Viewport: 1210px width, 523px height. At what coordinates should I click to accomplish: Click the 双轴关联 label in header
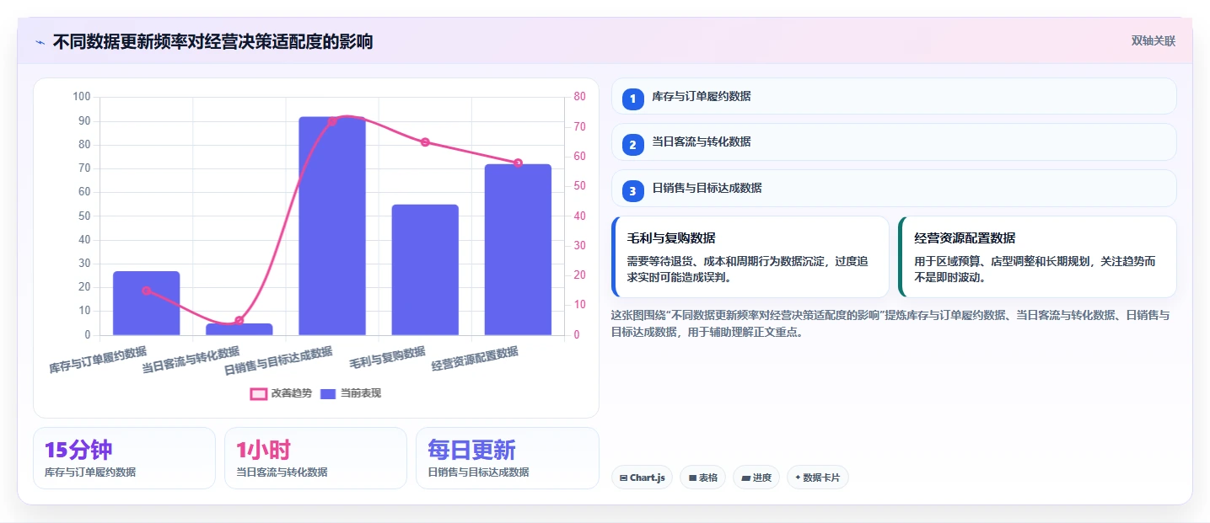click(1153, 40)
